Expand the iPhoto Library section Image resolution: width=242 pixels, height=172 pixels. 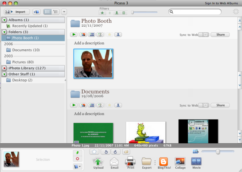[x=5, y=68]
